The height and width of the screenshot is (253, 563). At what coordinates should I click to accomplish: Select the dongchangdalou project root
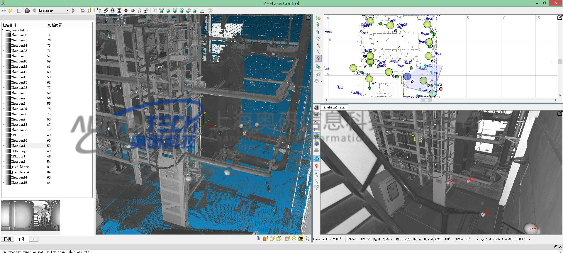pos(15,30)
